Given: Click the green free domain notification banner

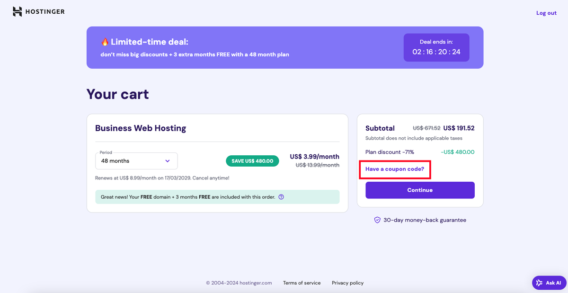Looking at the screenshot, I should 217,196.
